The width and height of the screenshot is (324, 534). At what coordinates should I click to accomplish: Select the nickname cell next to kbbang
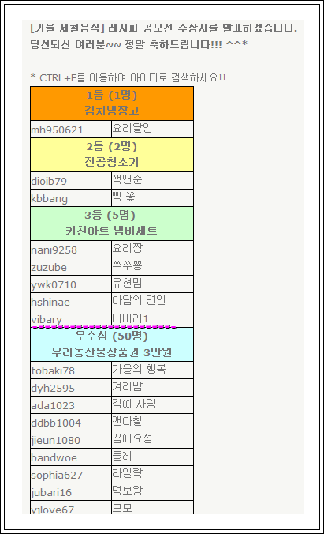[x=152, y=197]
